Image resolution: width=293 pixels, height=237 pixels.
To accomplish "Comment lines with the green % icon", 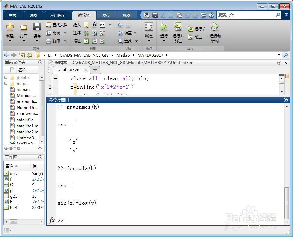I will (86, 33).
